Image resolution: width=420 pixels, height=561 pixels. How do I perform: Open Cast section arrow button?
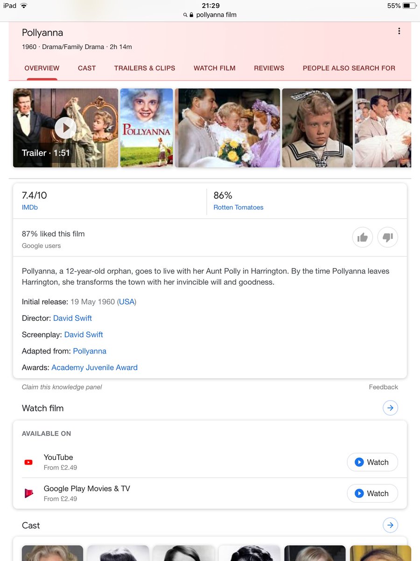390,525
